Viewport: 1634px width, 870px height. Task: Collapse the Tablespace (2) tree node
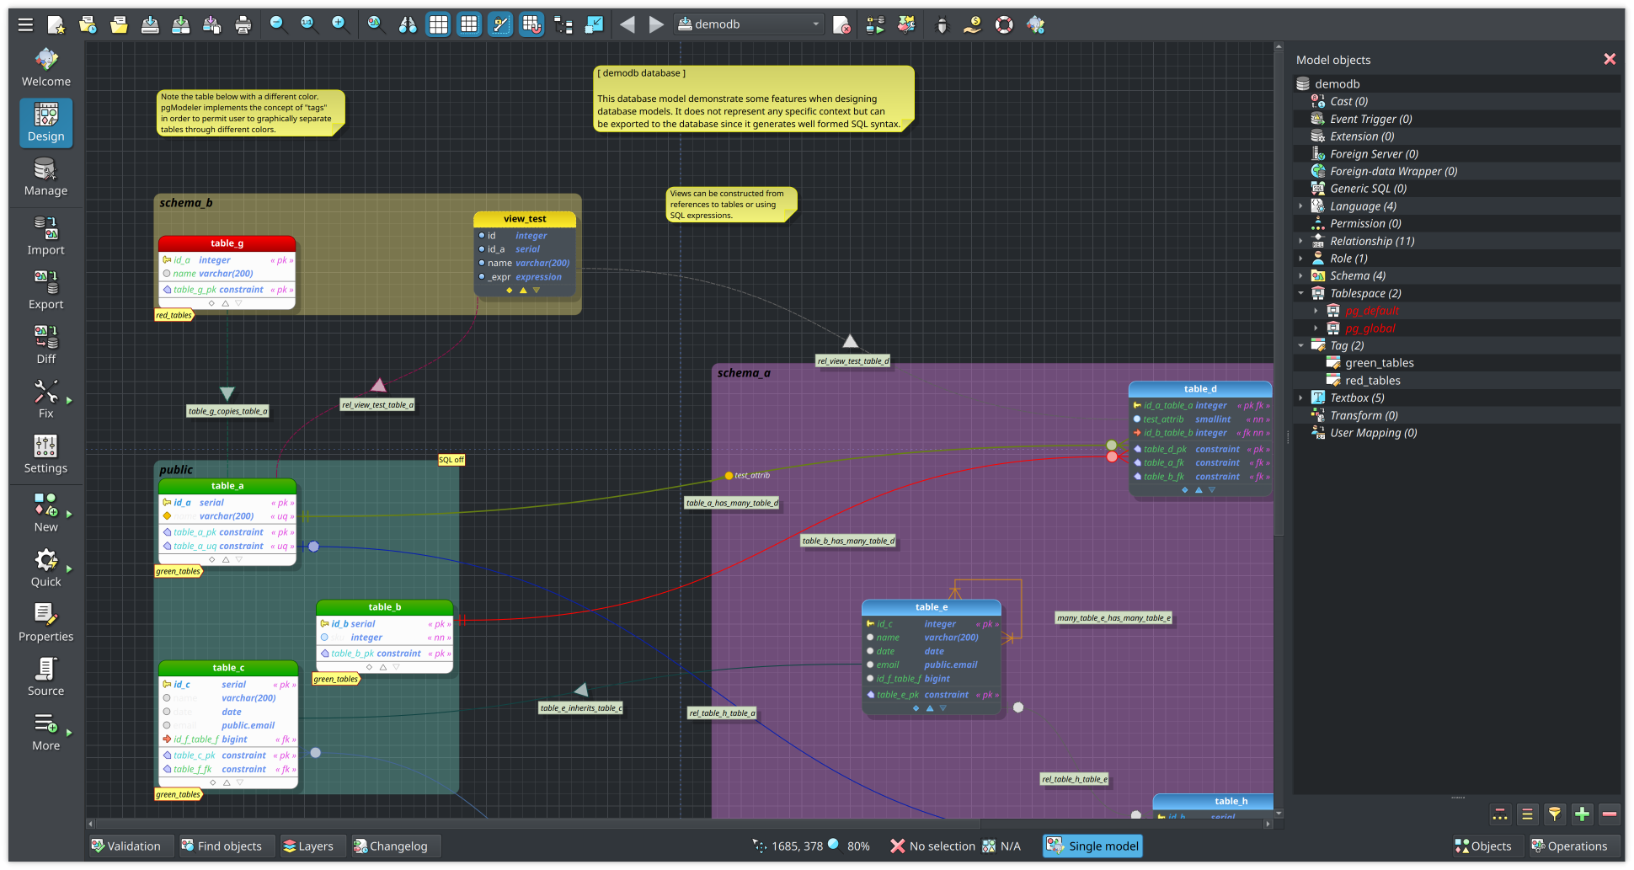(1300, 293)
